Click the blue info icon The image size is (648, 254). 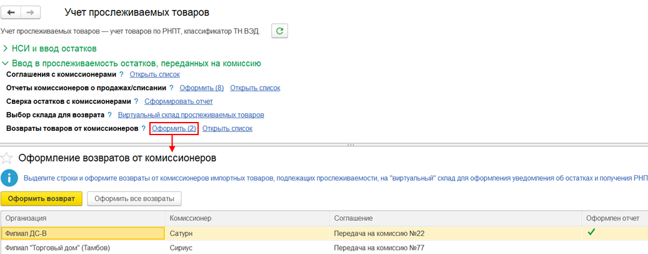click(x=9, y=178)
